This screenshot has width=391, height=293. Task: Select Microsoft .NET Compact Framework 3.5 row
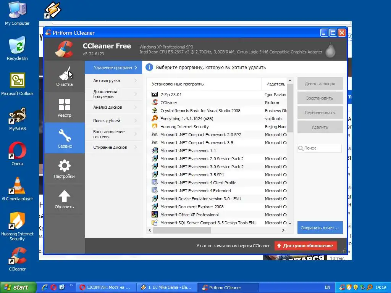coord(217,143)
